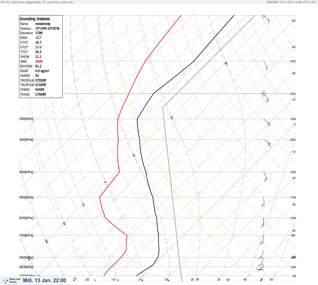This screenshot has width=318, height=285.
Task: Click the red WBZ value 365ft
Action: click(x=39, y=61)
